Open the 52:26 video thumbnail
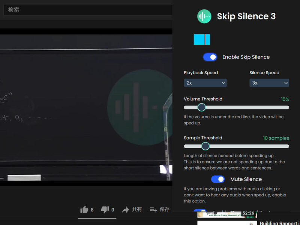The height and width of the screenshot is (225, 300). [x=227, y=214]
